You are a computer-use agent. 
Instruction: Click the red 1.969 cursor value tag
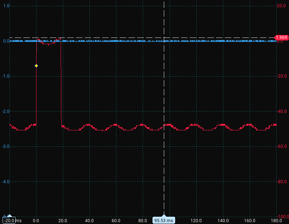pyautogui.click(x=281, y=38)
